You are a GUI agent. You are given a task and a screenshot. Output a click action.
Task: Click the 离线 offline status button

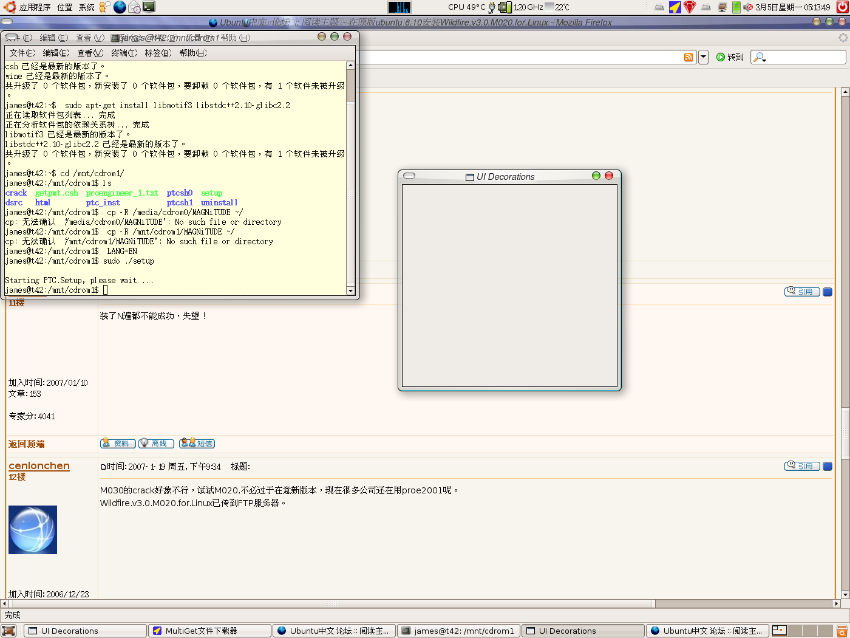click(x=156, y=444)
